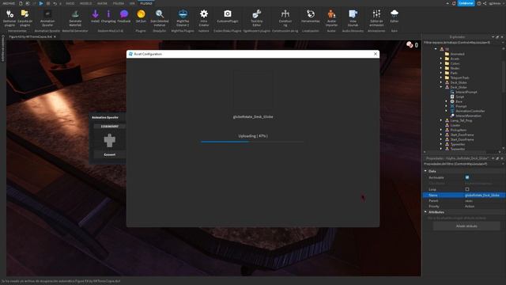Image resolution: width=506 pixels, height=285 pixels.
Task: Launch the Animation Spoofer plugin
Action: pyautogui.click(x=47, y=17)
